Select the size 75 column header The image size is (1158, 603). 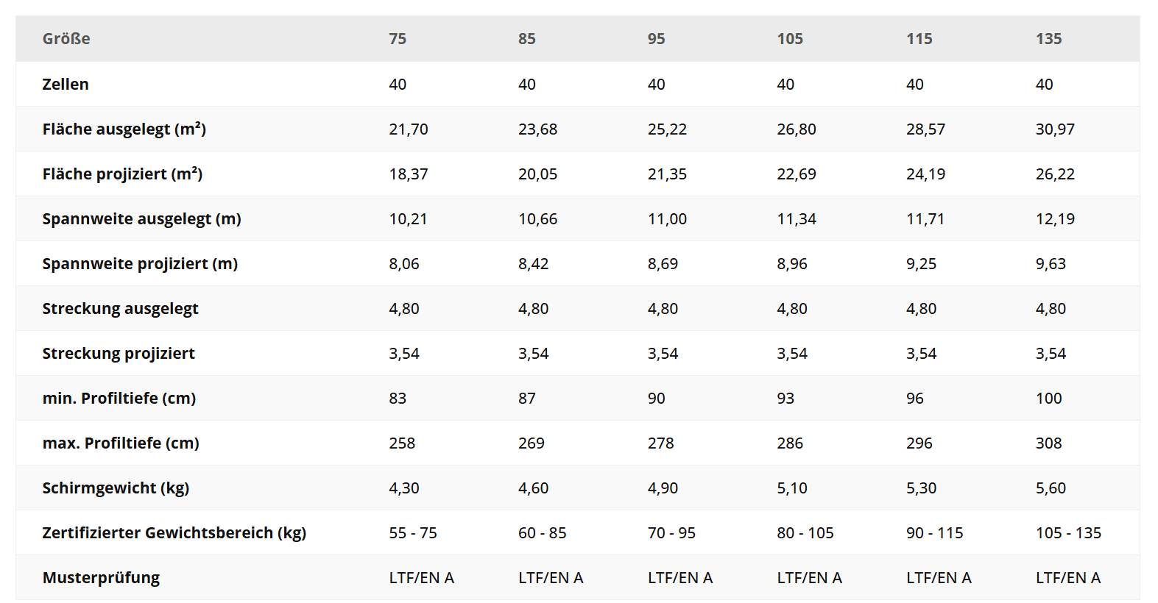[x=398, y=39]
